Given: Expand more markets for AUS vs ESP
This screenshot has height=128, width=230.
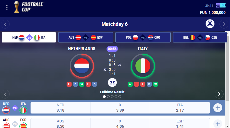Looking at the screenshot, I should click(x=218, y=124).
